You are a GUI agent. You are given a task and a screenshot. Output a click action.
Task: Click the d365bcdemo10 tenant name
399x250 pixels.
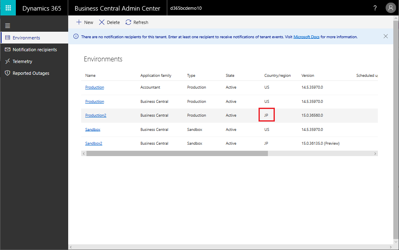[186, 8]
